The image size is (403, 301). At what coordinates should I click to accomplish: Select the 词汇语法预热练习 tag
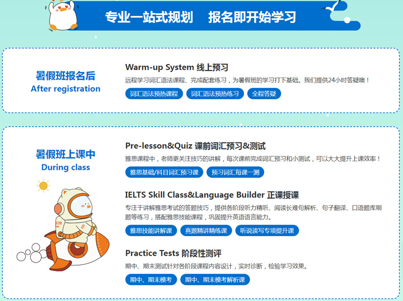[x=215, y=94]
